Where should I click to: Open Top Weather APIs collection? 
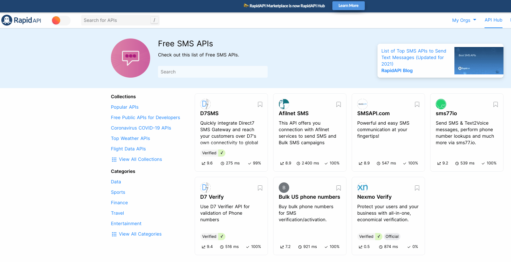click(x=131, y=138)
